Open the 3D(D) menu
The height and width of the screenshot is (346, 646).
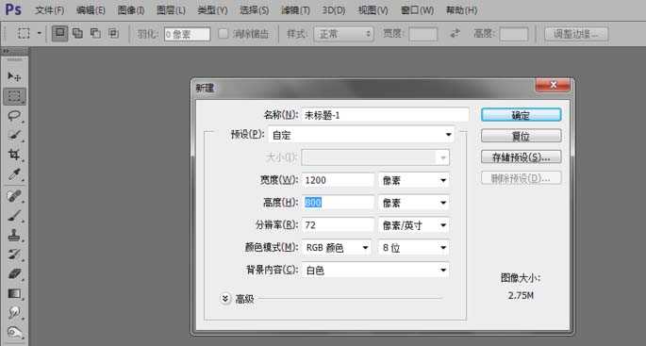coord(333,9)
